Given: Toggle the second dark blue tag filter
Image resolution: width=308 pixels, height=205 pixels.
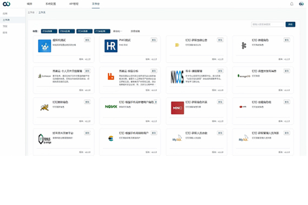Looking at the screenshot, I should coord(67,31).
